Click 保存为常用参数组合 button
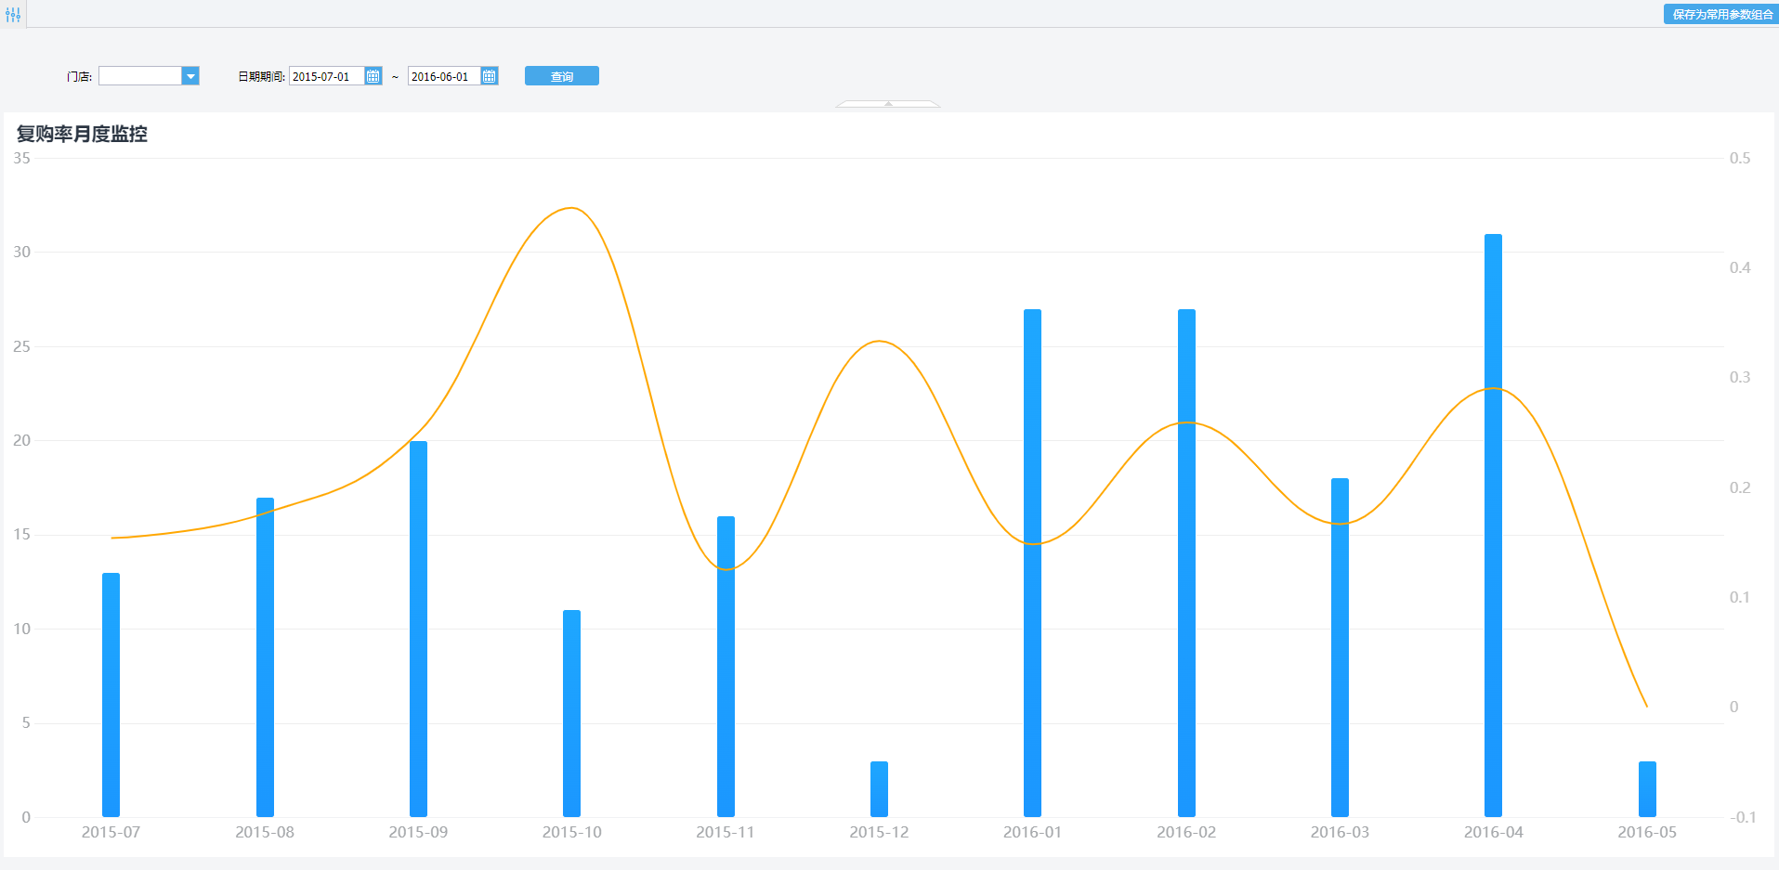Image resolution: width=1779 pixels, height=870 pixels. coord(1720,14)
